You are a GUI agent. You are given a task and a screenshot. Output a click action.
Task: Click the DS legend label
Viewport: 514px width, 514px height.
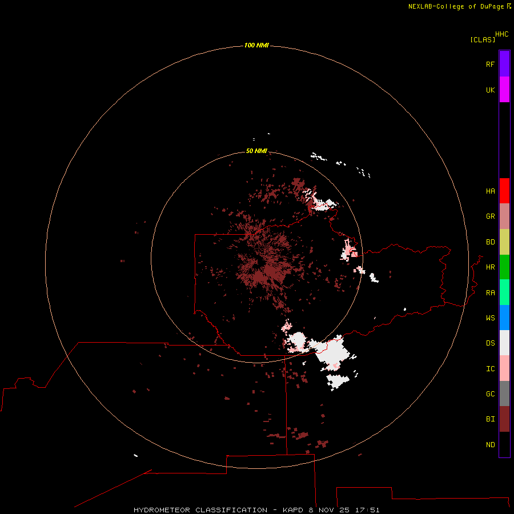point(490,343)
